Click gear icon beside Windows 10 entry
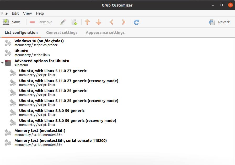235x165 pixels. click(x=8, y=43)
